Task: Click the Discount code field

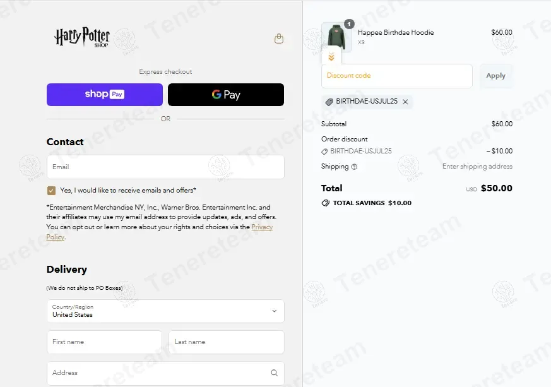Action: pos(397,76)
